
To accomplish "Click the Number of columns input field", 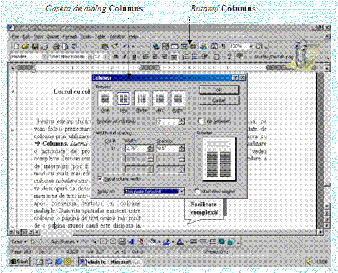I will 168,122.
